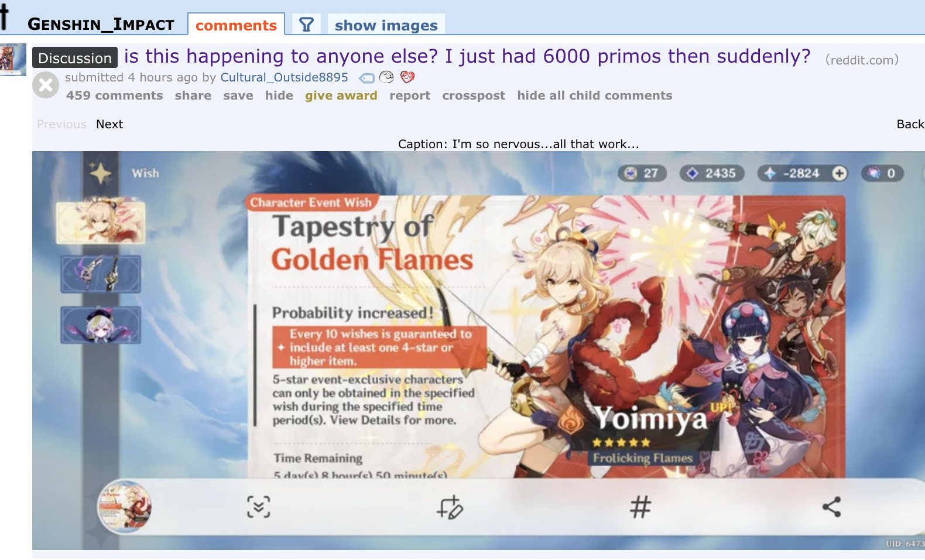Click the Back link in gallery
925x560 pixels.
pos(910,124)
